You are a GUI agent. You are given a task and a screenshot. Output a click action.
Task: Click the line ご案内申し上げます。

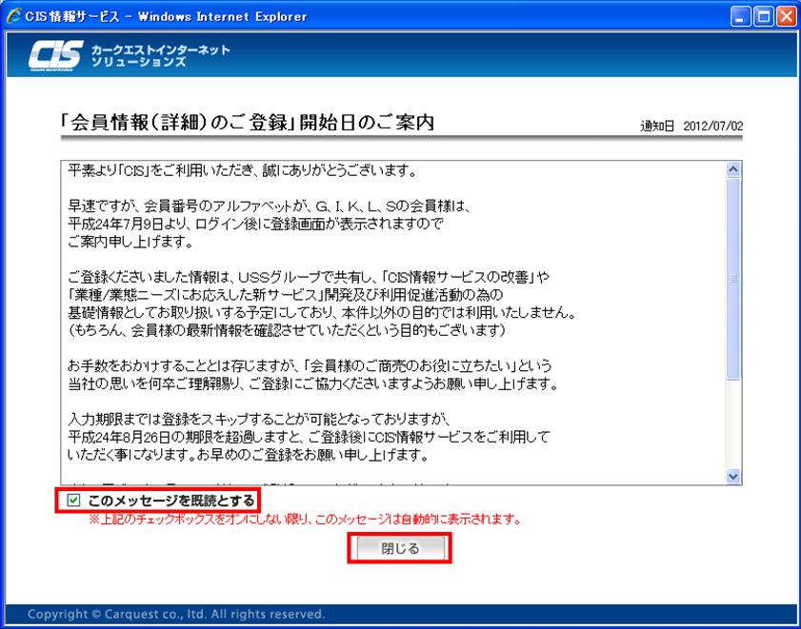click(130, 242)
